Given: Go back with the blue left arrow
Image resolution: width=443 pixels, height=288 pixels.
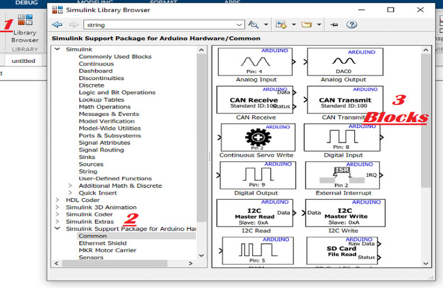Looking at the screenshot, I should coord(57,25).
